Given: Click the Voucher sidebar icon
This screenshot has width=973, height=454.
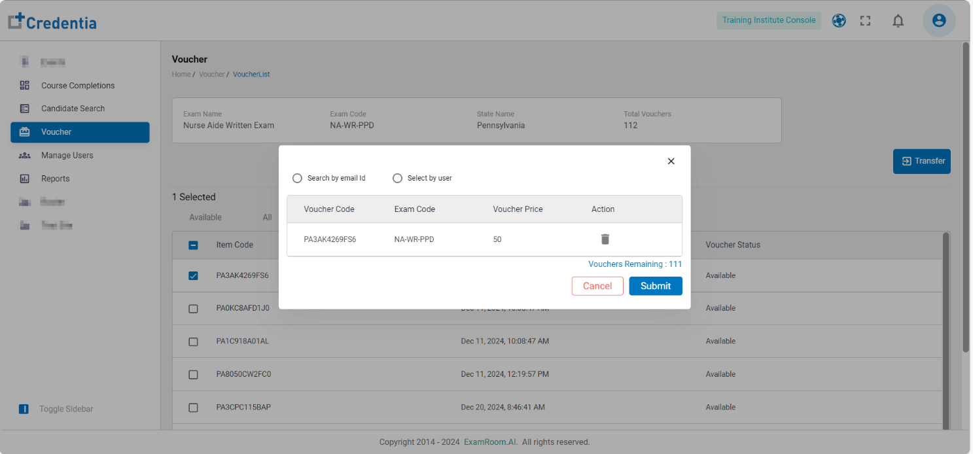Looking at the screenshot, I should [25, 132].
